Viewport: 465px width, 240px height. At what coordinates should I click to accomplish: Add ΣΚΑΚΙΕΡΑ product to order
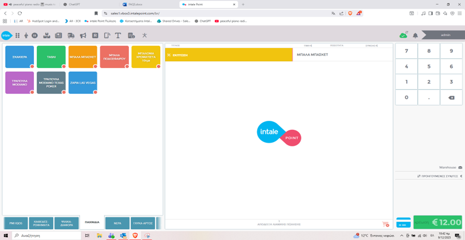point(20,57)
